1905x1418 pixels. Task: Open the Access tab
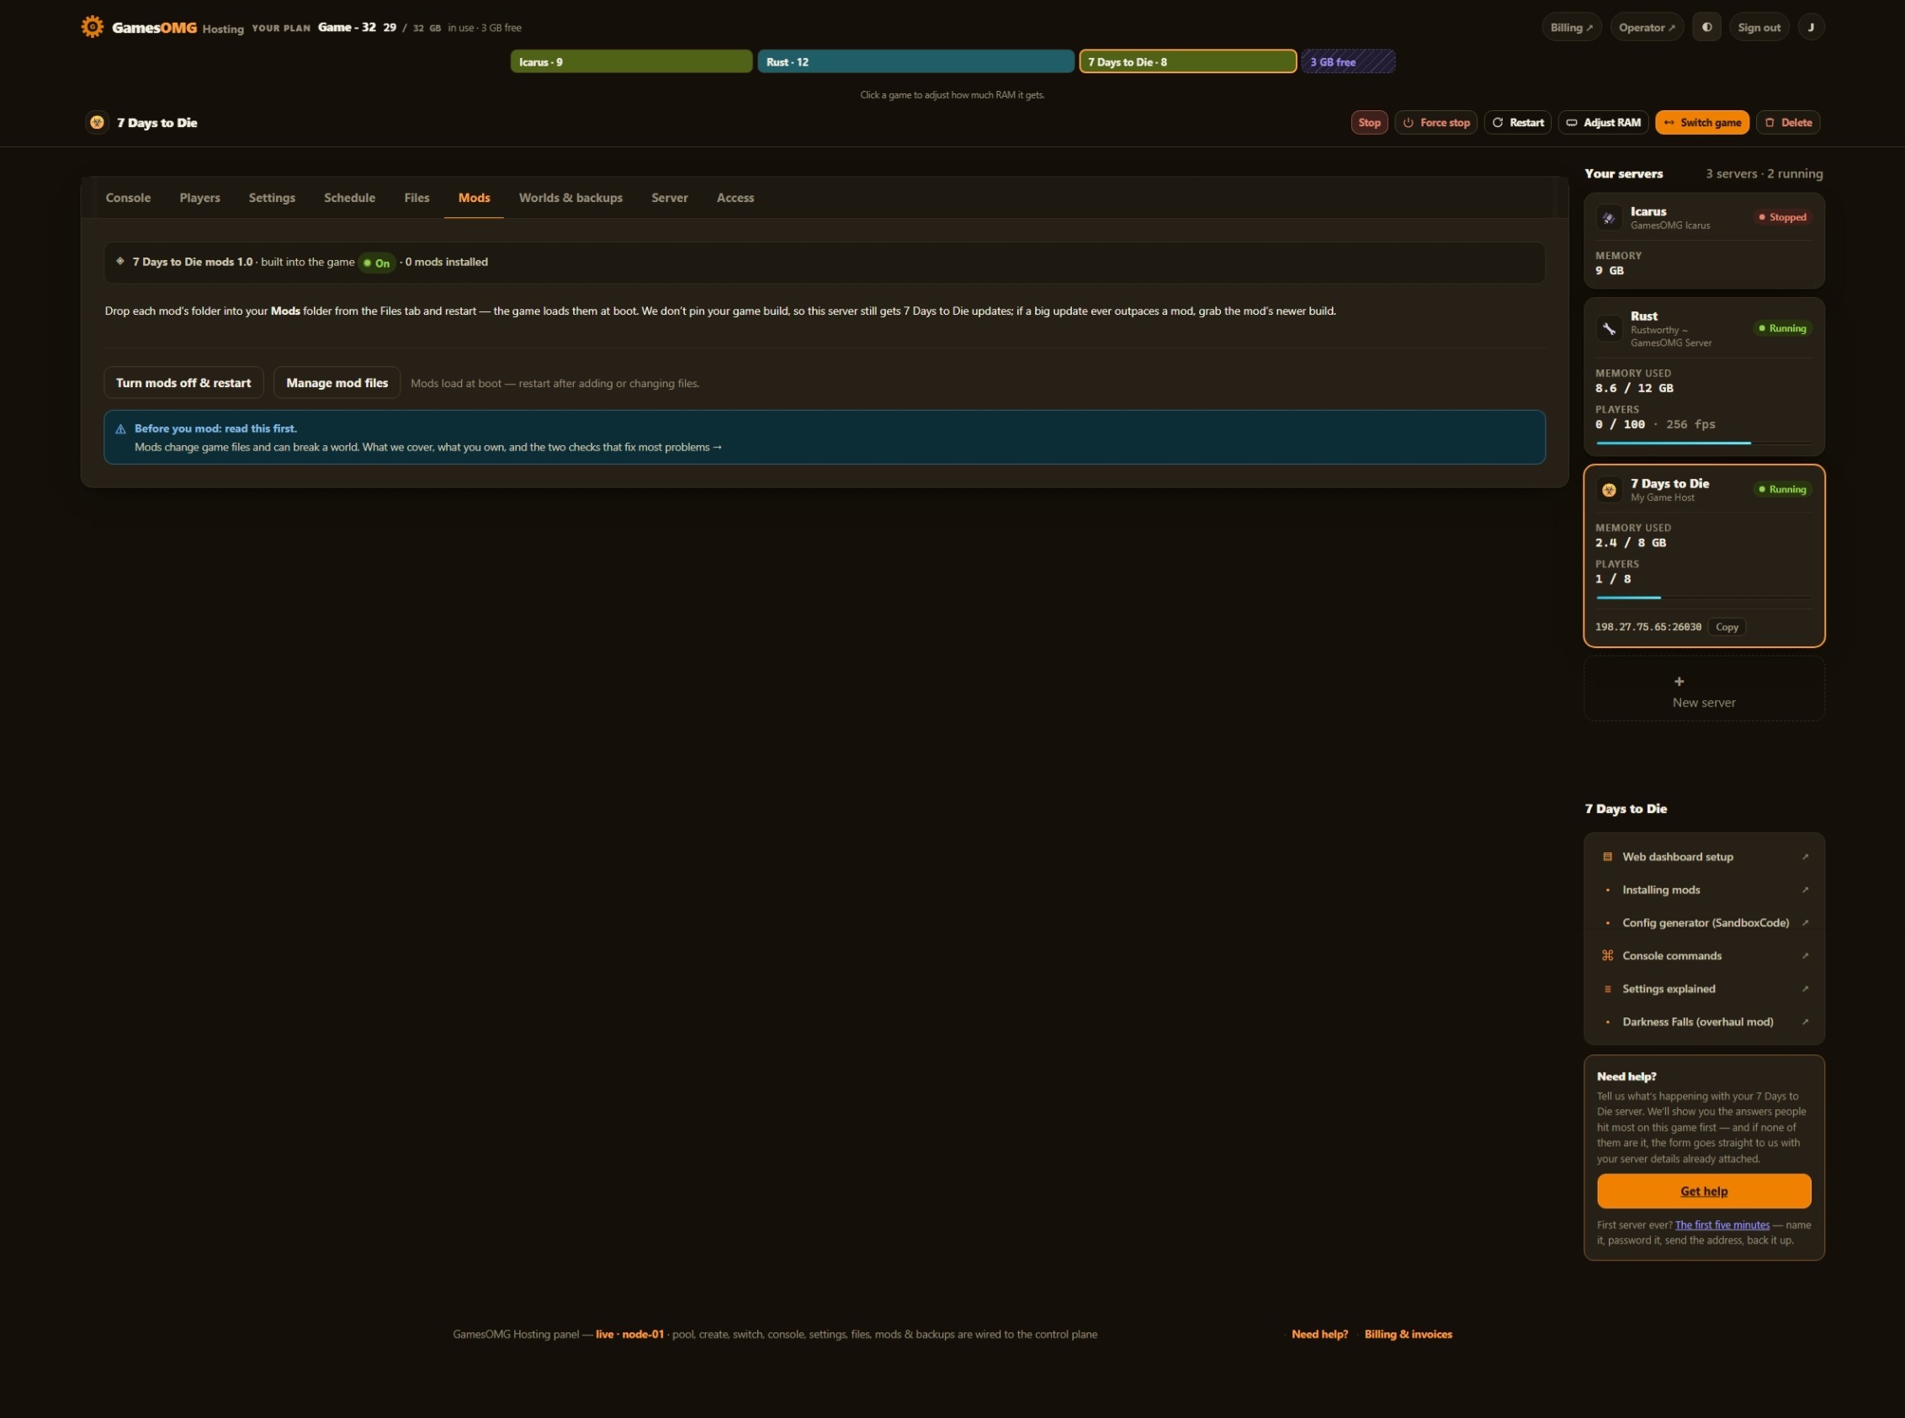735,198
